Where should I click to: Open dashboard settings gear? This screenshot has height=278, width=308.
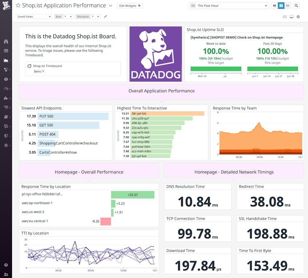click(x=298, y=17)
